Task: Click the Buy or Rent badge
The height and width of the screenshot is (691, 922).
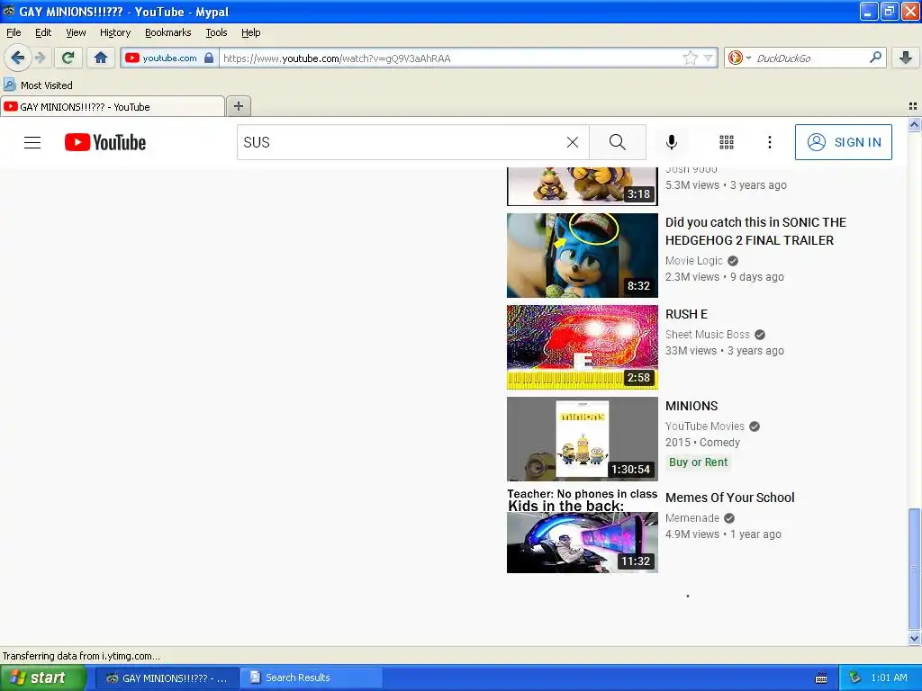Action: coord(698,462)
